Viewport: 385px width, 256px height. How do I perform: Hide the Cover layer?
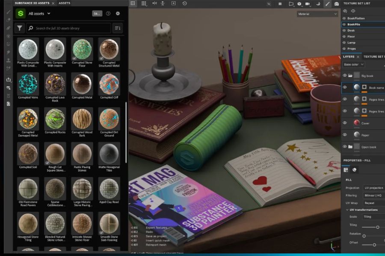point(345,123)
